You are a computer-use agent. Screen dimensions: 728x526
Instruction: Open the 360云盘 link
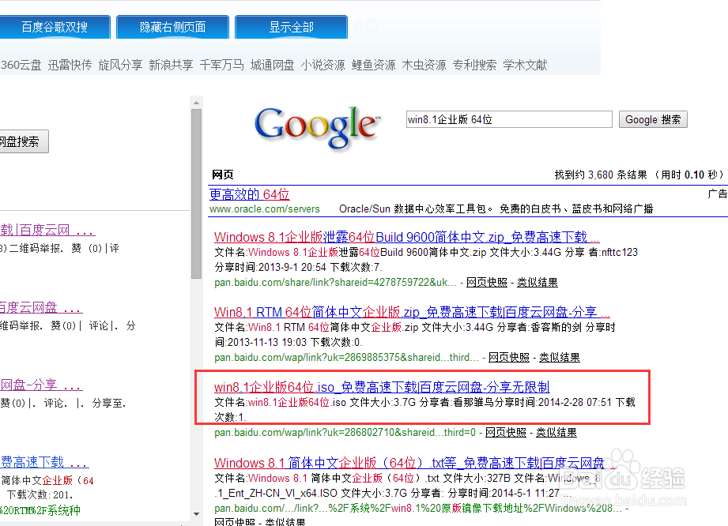pos(21,65)
